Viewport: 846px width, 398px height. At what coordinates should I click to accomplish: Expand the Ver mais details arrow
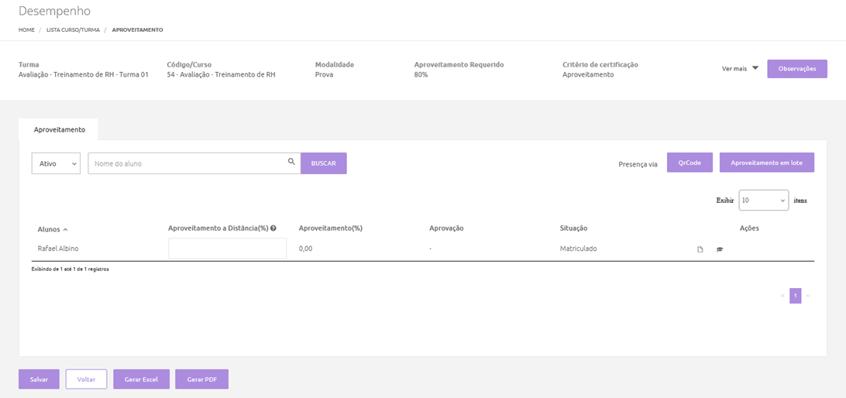(755, 68)
